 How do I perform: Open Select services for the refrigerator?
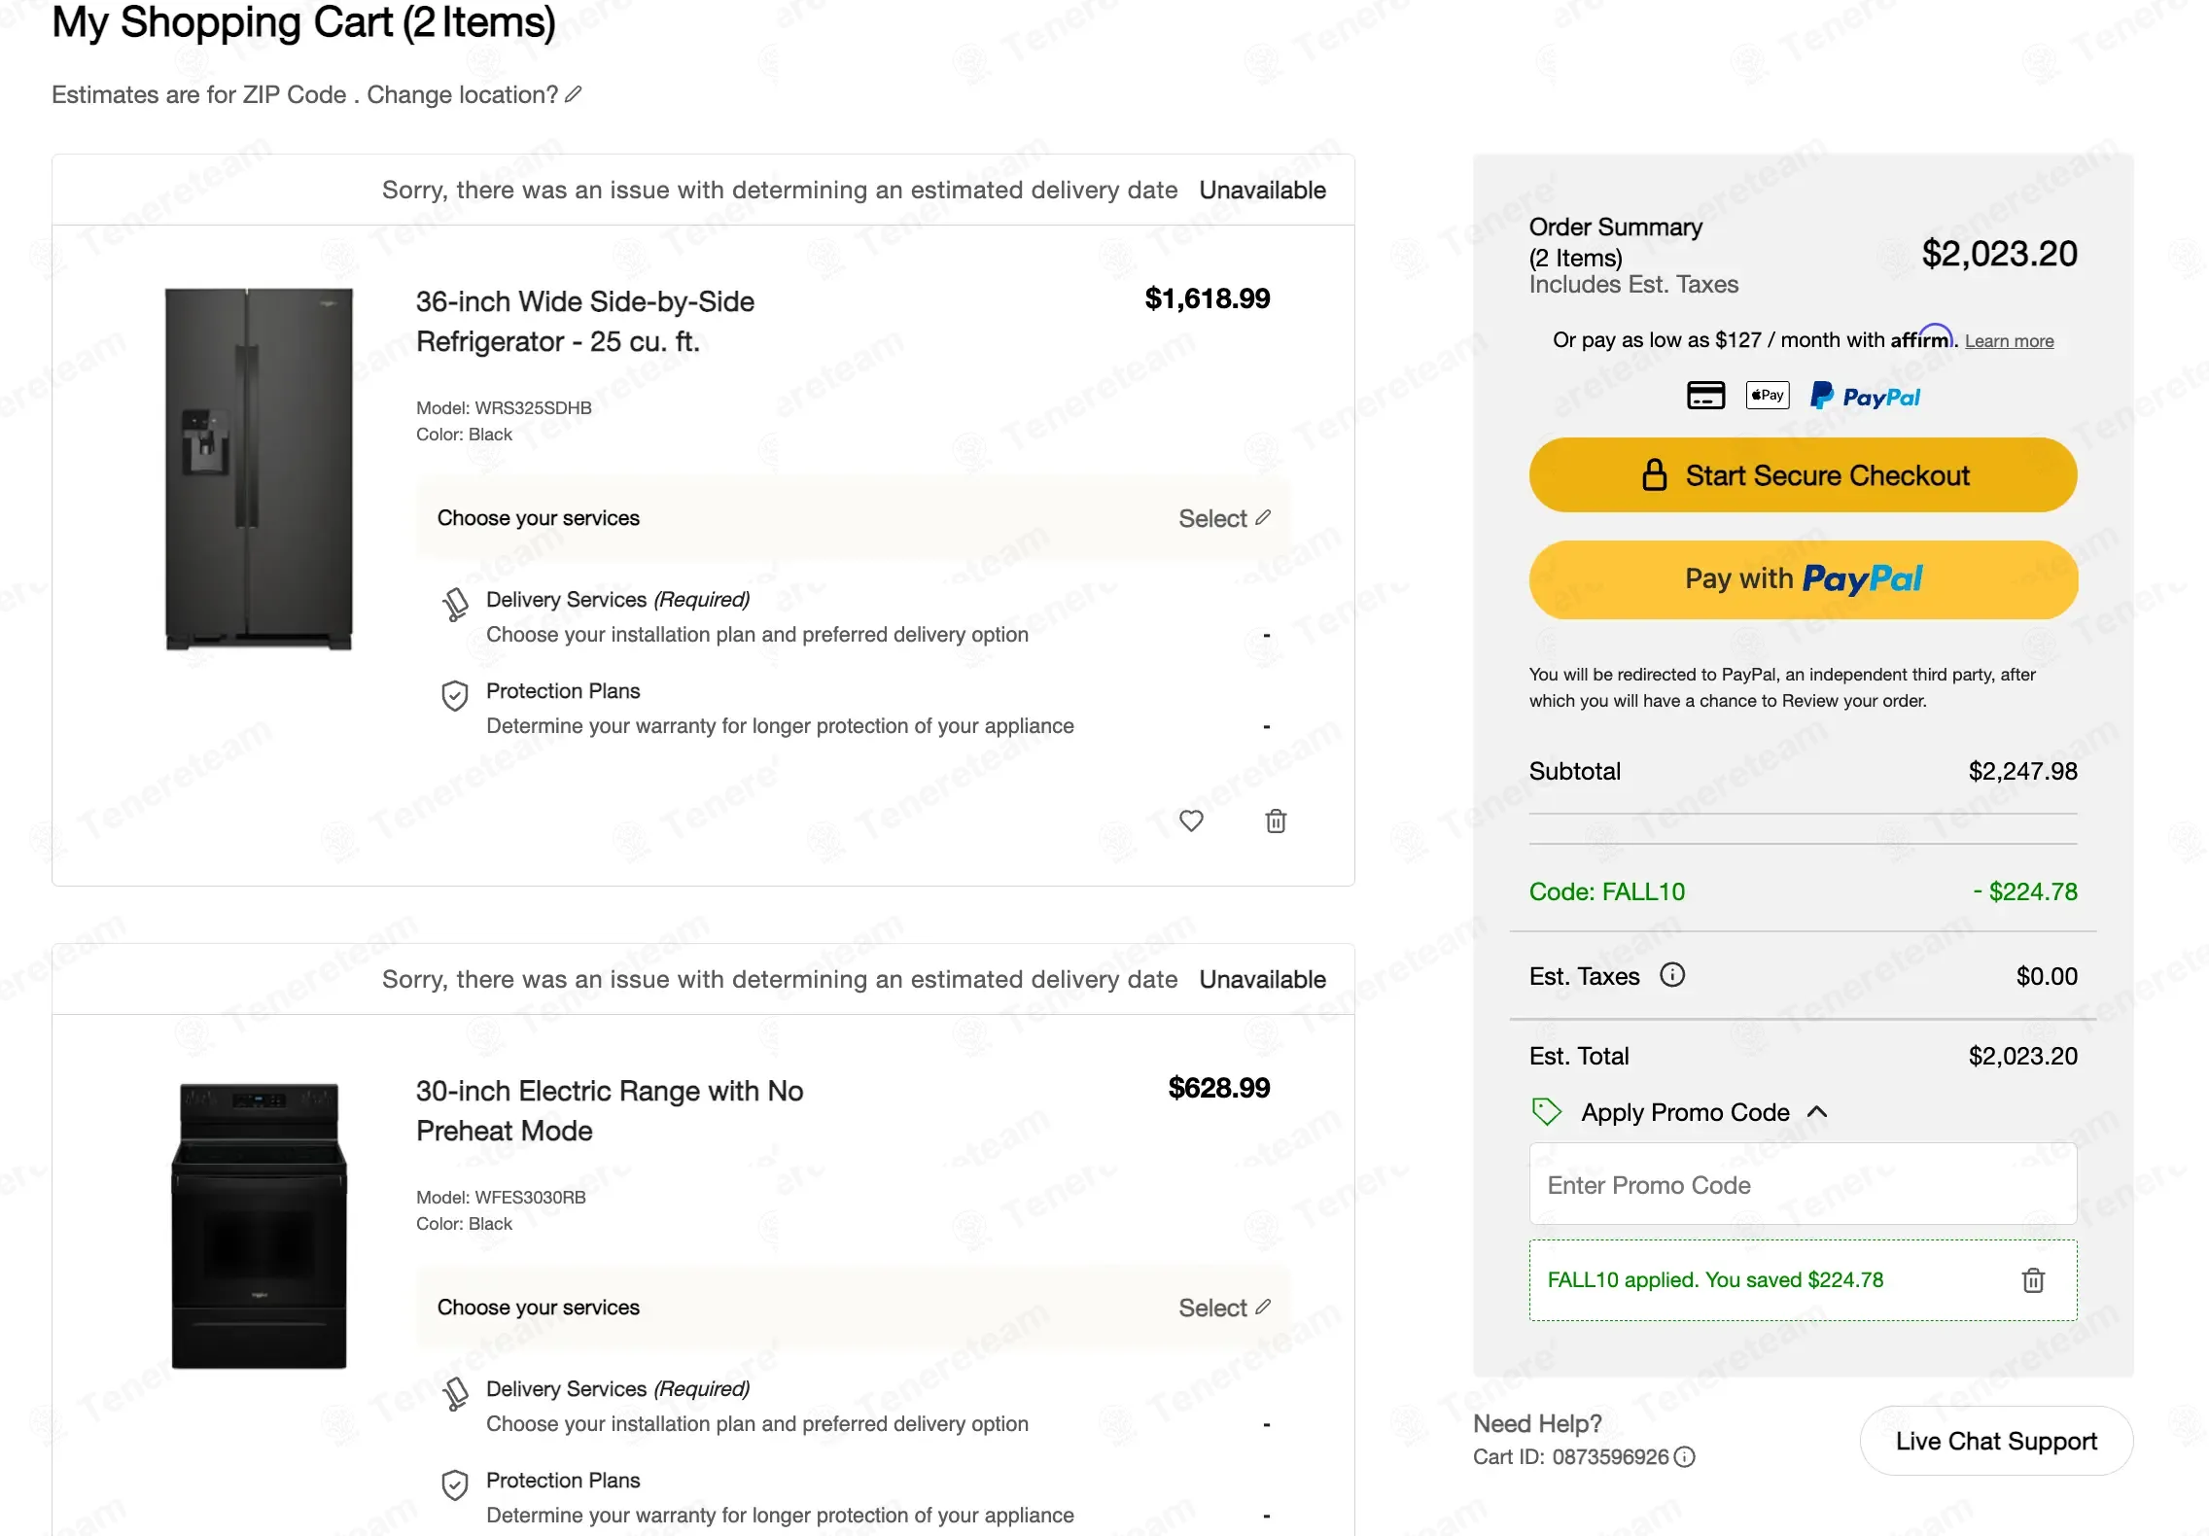(1223, 518)
